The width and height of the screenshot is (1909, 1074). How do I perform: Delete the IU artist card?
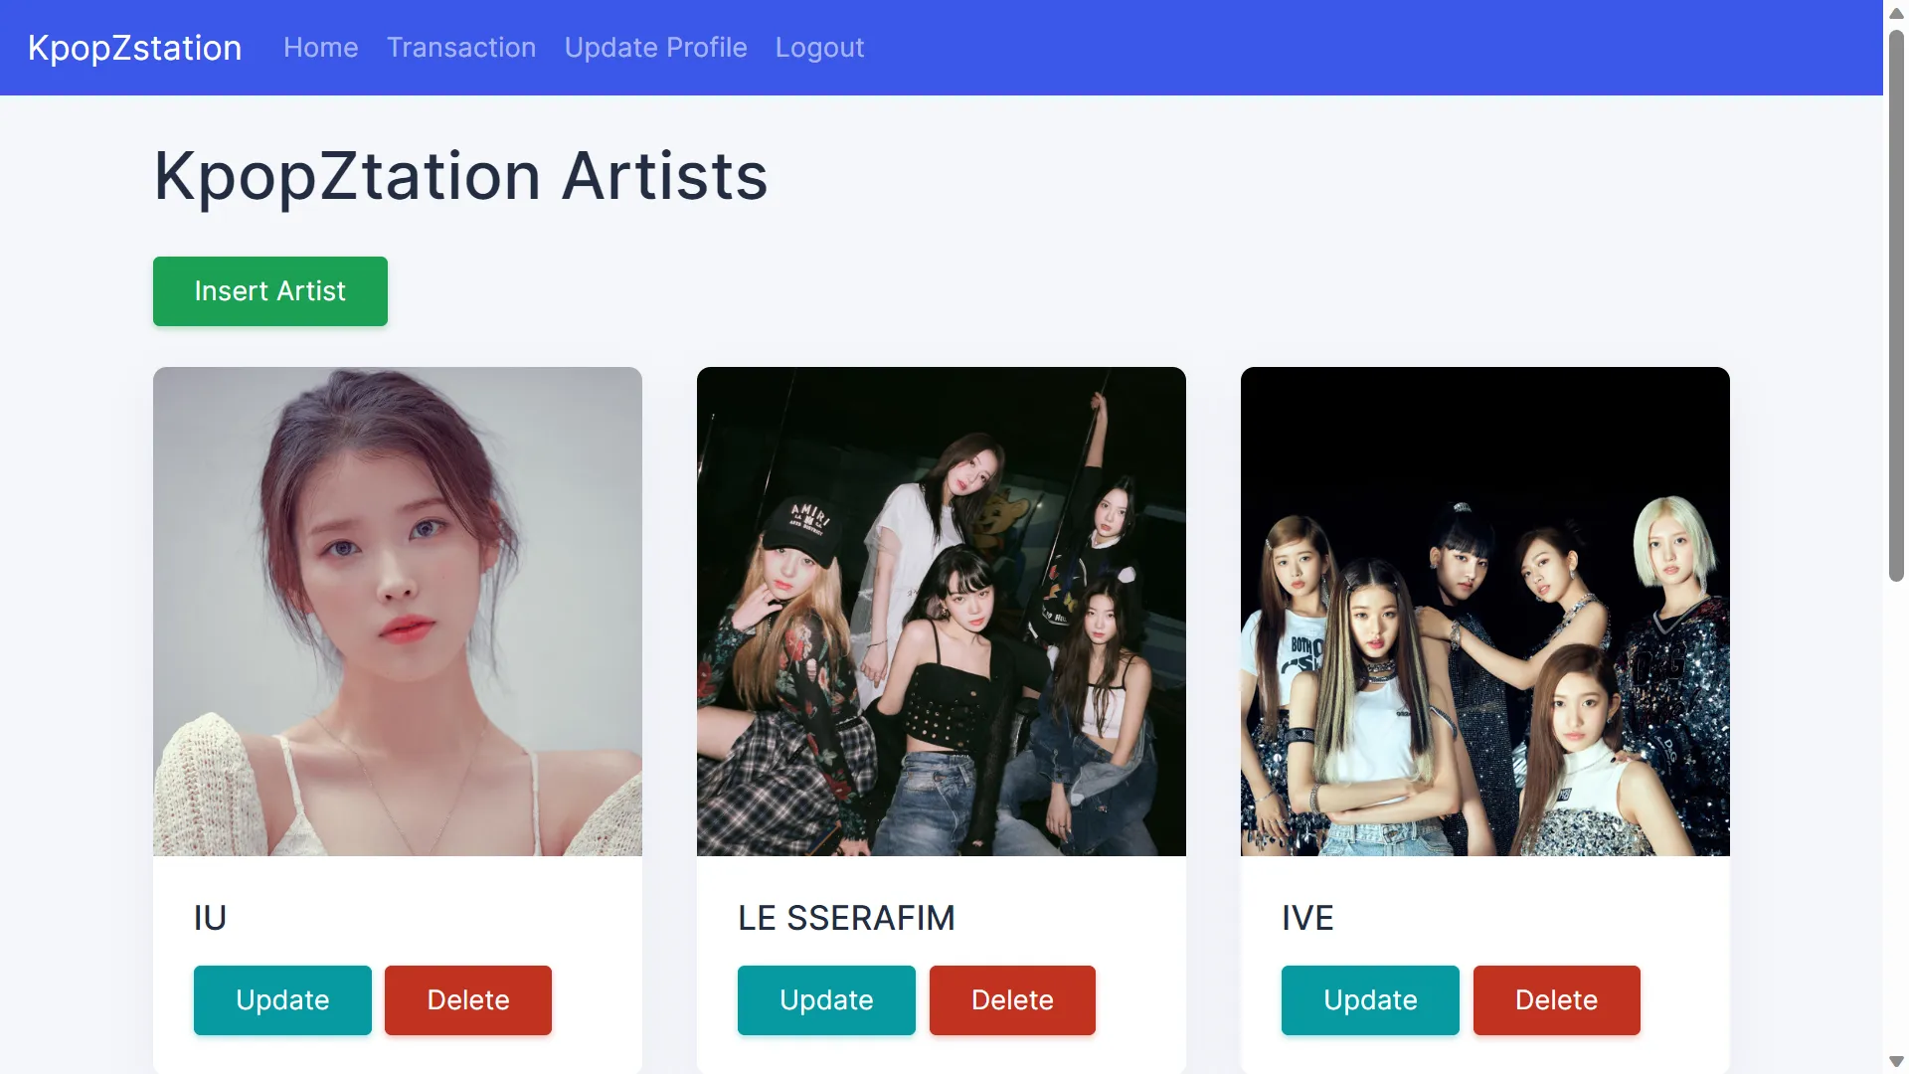pyautogui.click(x=467, y=999)
